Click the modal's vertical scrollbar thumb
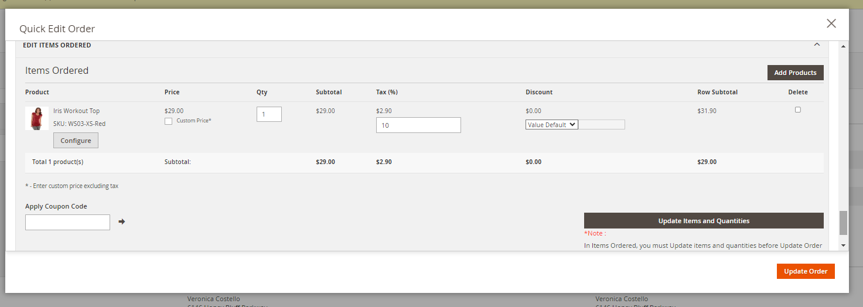The width and height of the screenshot is (863, 307). click(x=844, y=223)
